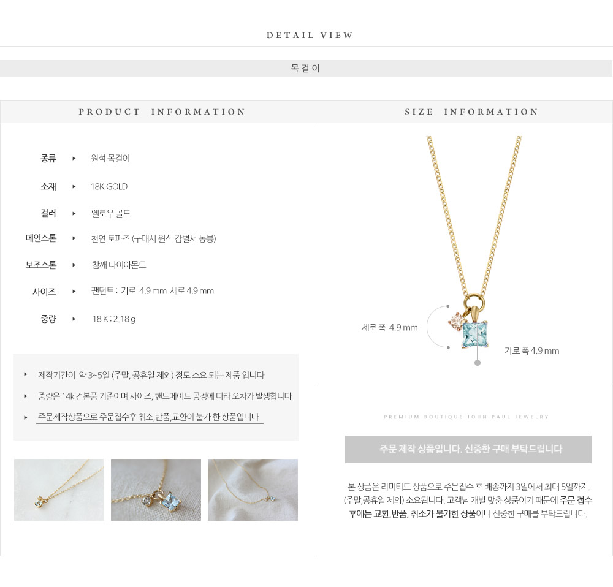The height and width of the screenshot is (587, 613).
Task: Click the DETAIL VIEW heading
Action: pos(310,35)
